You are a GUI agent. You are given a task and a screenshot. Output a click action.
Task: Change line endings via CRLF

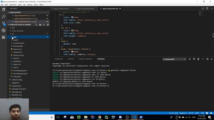pyautogui.click(x=197, y=113)
